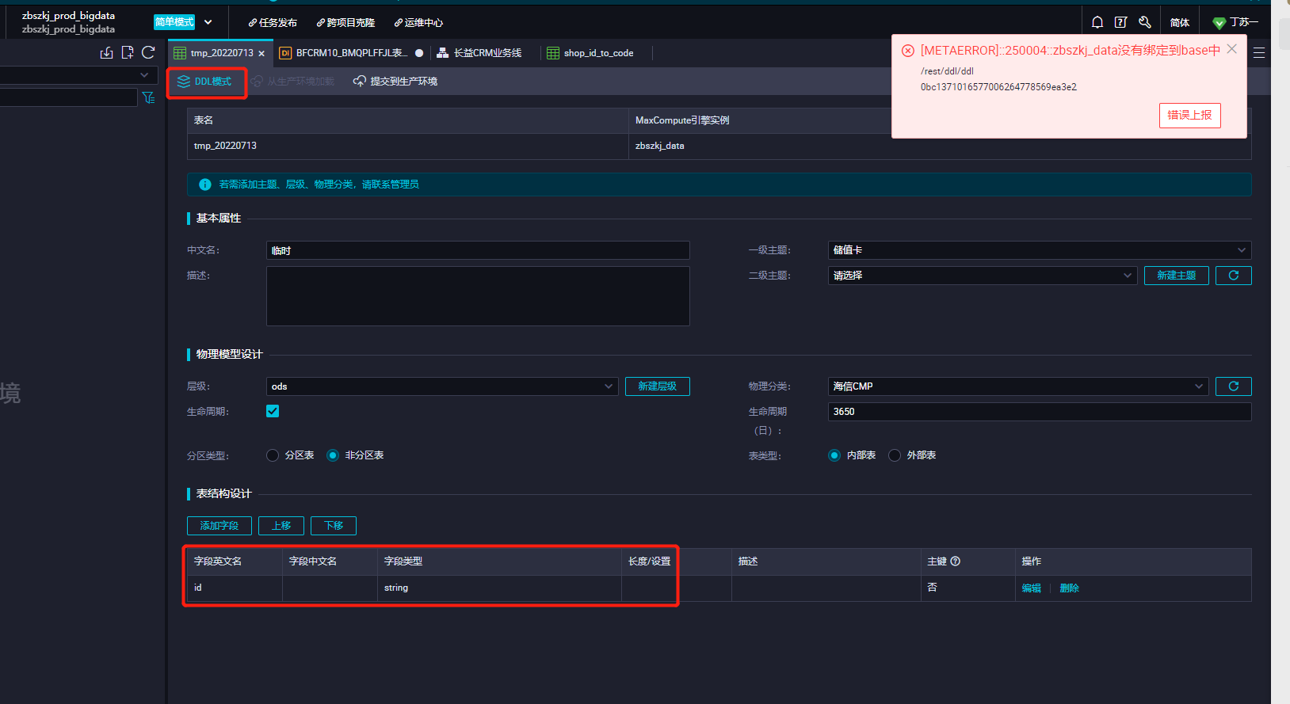Click the 新建层级 button
The image size is (1290, 704).
coord(657,386)
